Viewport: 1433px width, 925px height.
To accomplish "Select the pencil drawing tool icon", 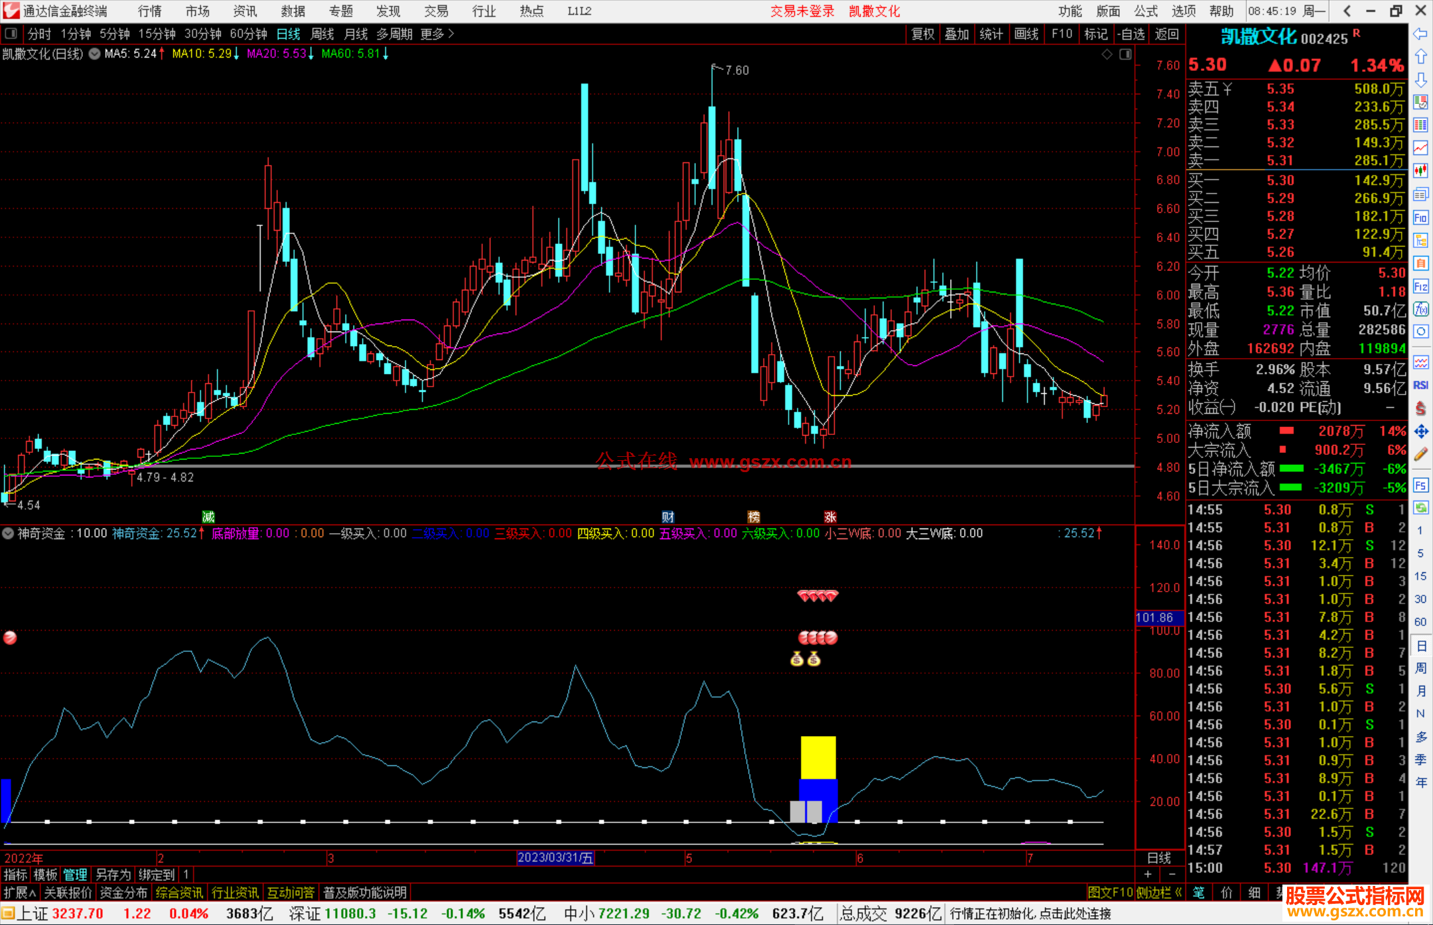I will (x=1420, y=455).
